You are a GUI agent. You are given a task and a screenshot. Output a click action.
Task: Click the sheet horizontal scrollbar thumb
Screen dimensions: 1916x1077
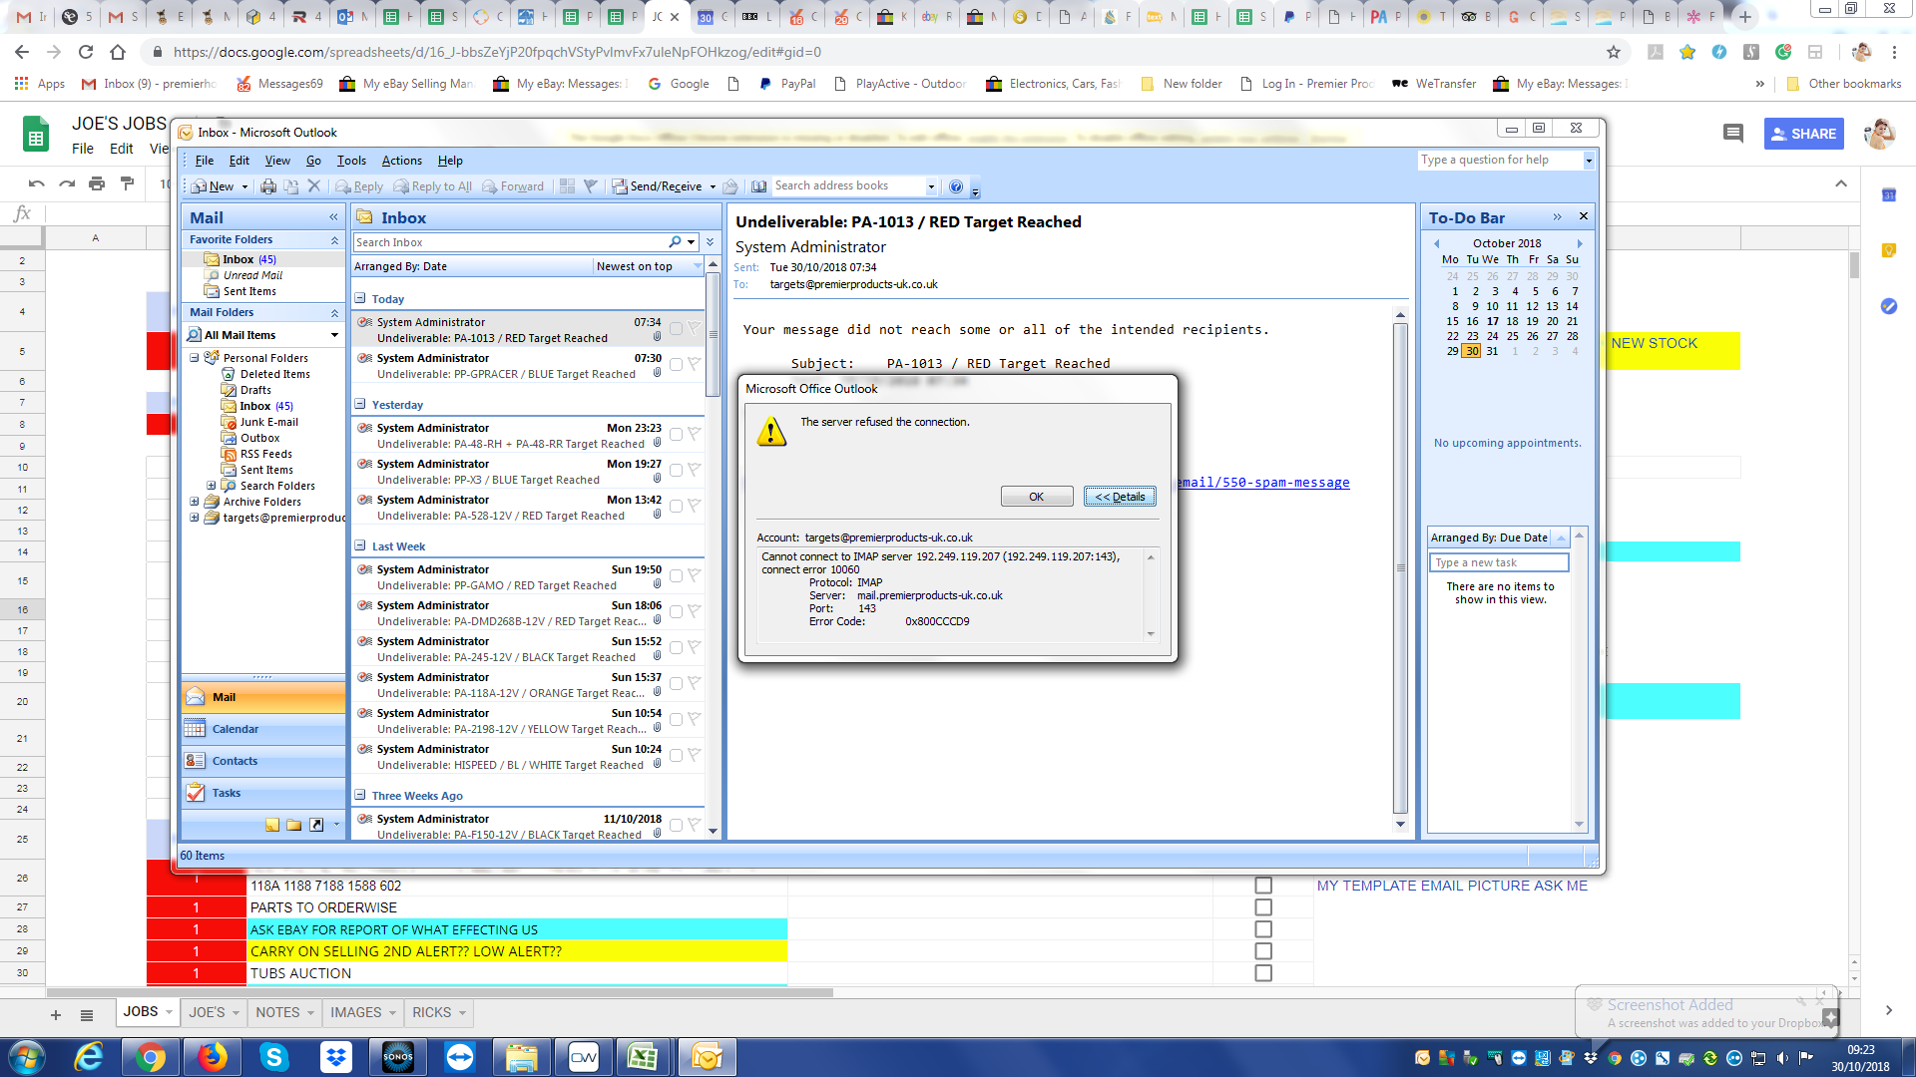(440, 992)
